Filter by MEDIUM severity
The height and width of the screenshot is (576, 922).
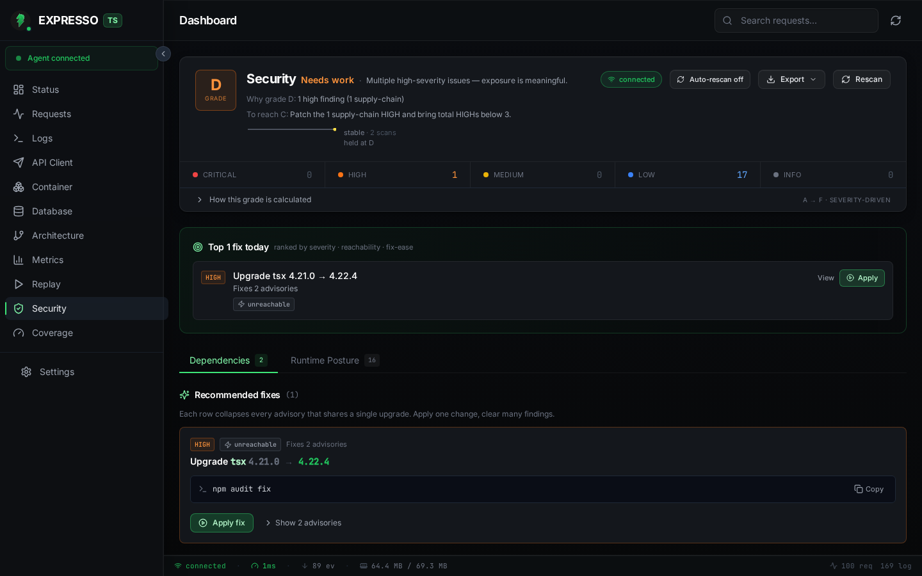[x=543, y=175]
